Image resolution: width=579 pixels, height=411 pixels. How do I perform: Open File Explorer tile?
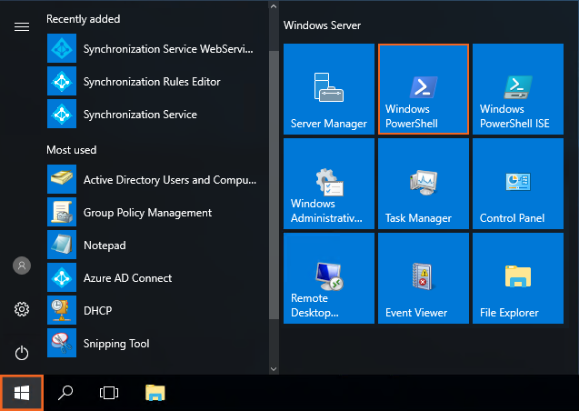pyautogui.click(x=517, y=278)
